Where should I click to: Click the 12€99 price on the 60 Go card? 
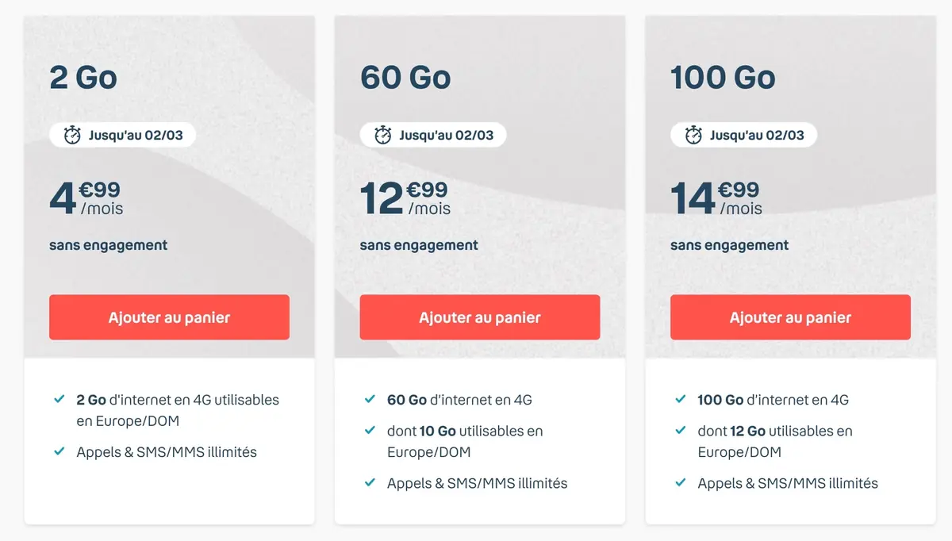pyautogui.click(x=403, y=197)
